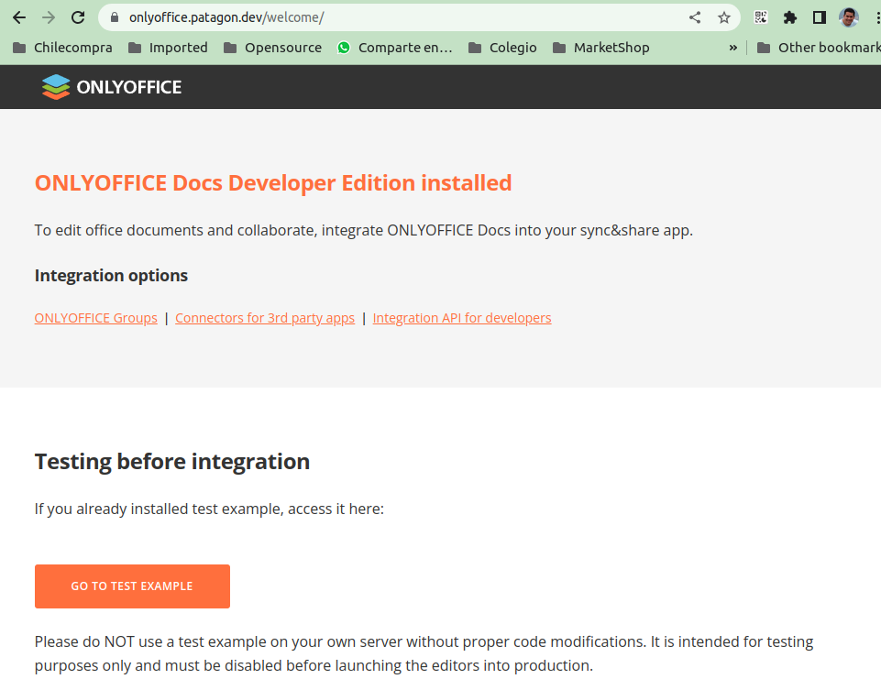Click the ONLYOFFICE logo in the header
Image resolution: width=881 pixels, height=679 pixels.
pos(112,87)
